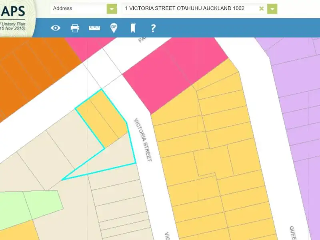Expand the Address search type dropdown arrow
The height and width of the screenshot is (240, 320).
112,8
